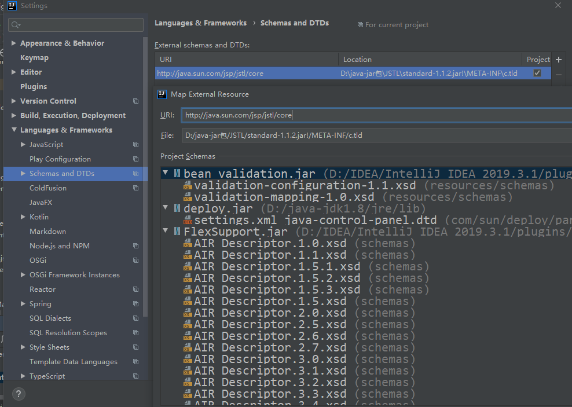Click the FlexSupport.jar archive icon
Screen dimensions: 572x407
tap(177, 231)
